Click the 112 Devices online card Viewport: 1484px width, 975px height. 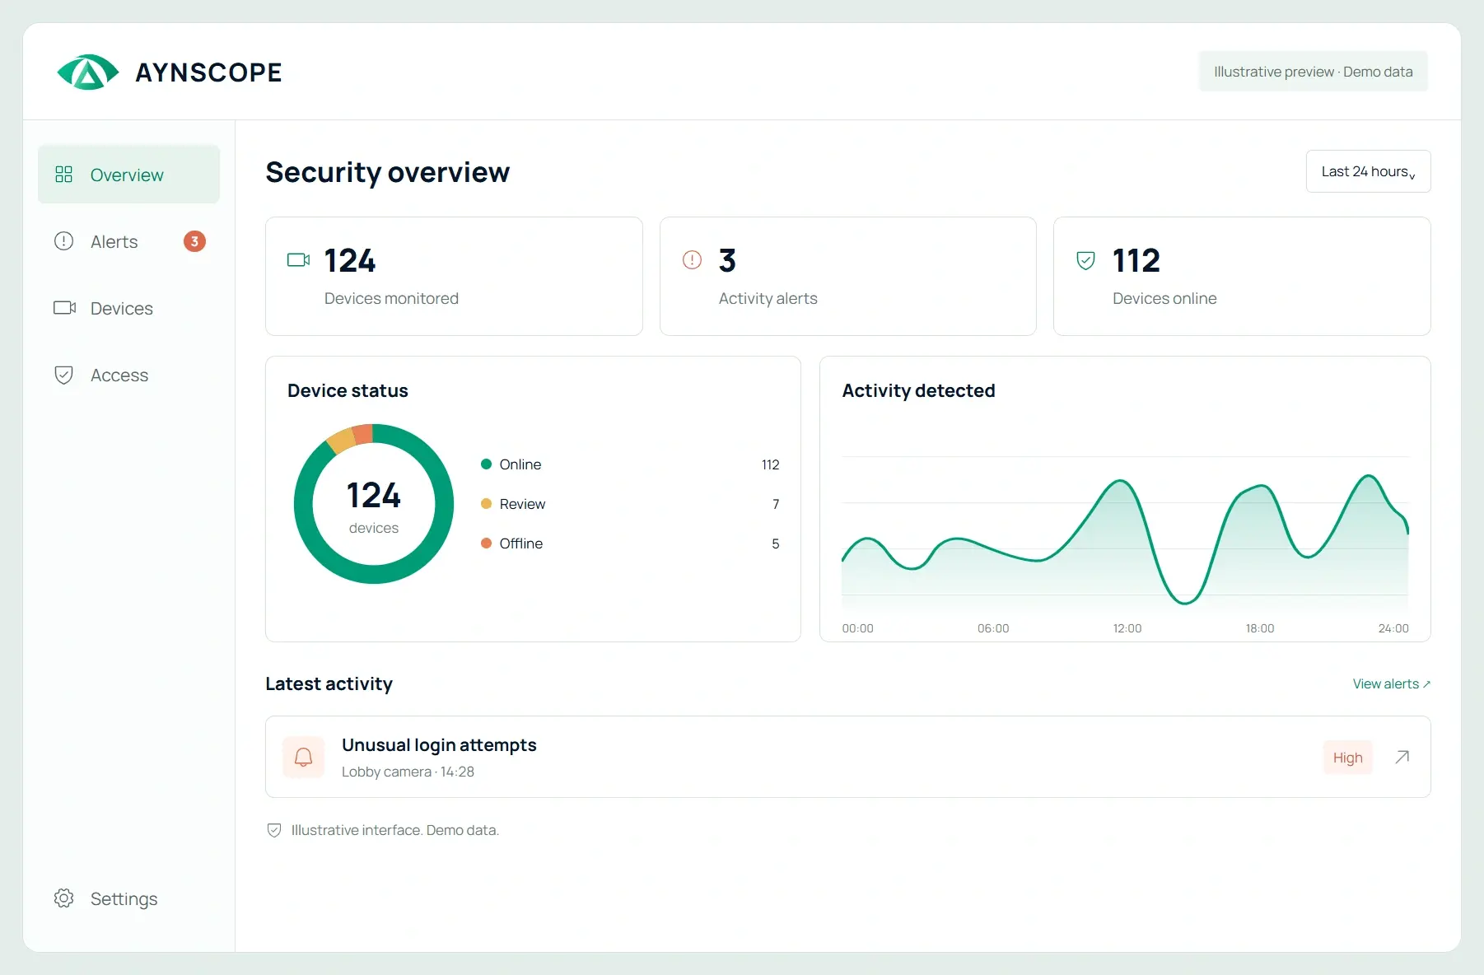tap(1242, 276)
